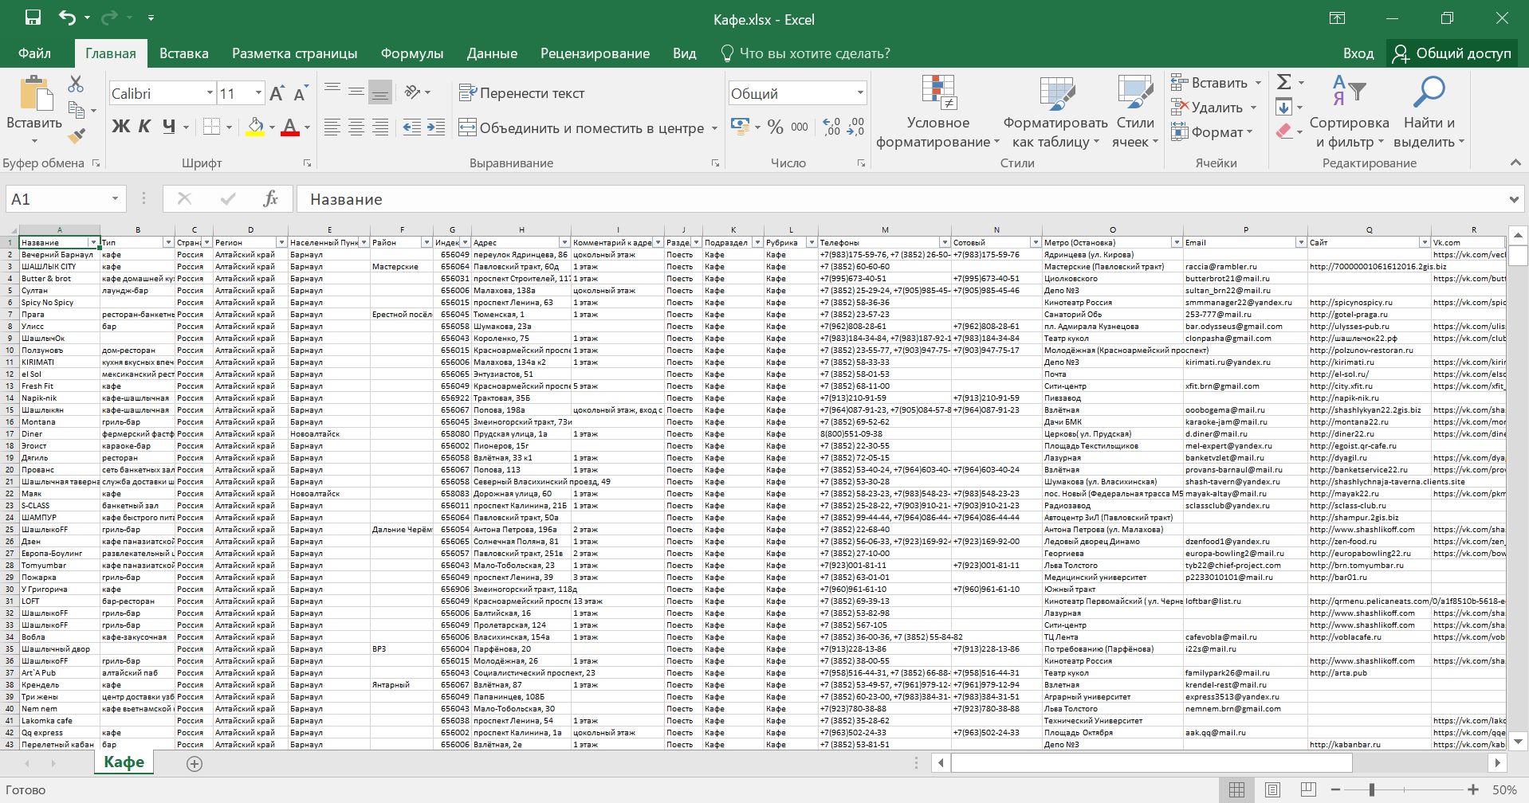The width and height of the screenshot is (1529, 803).
Task: Open the Calibri font name dropdown
Action: click(x=210, y=93)
